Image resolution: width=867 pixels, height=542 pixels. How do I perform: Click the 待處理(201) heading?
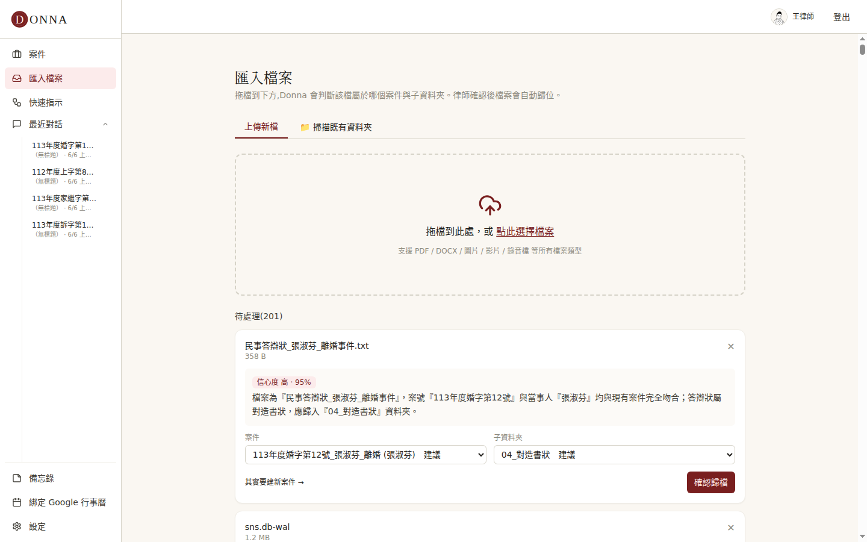tap(258, 316)
